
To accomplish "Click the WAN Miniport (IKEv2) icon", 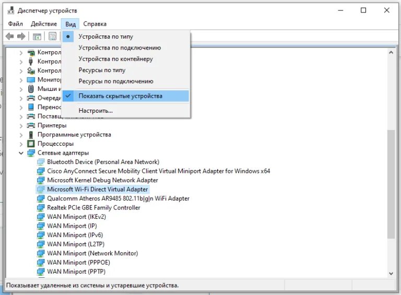I will pos(41,217).
